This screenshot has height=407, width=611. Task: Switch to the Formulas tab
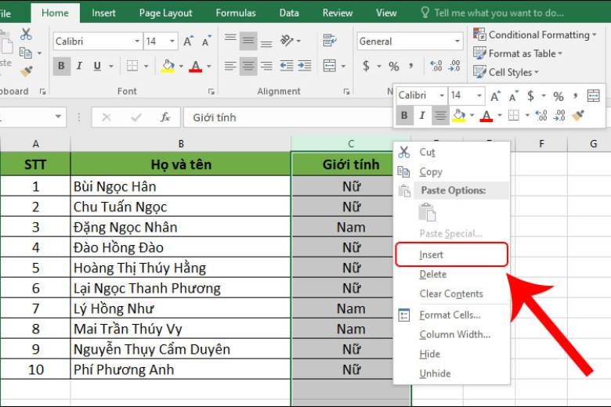click(x=236, y=13)
